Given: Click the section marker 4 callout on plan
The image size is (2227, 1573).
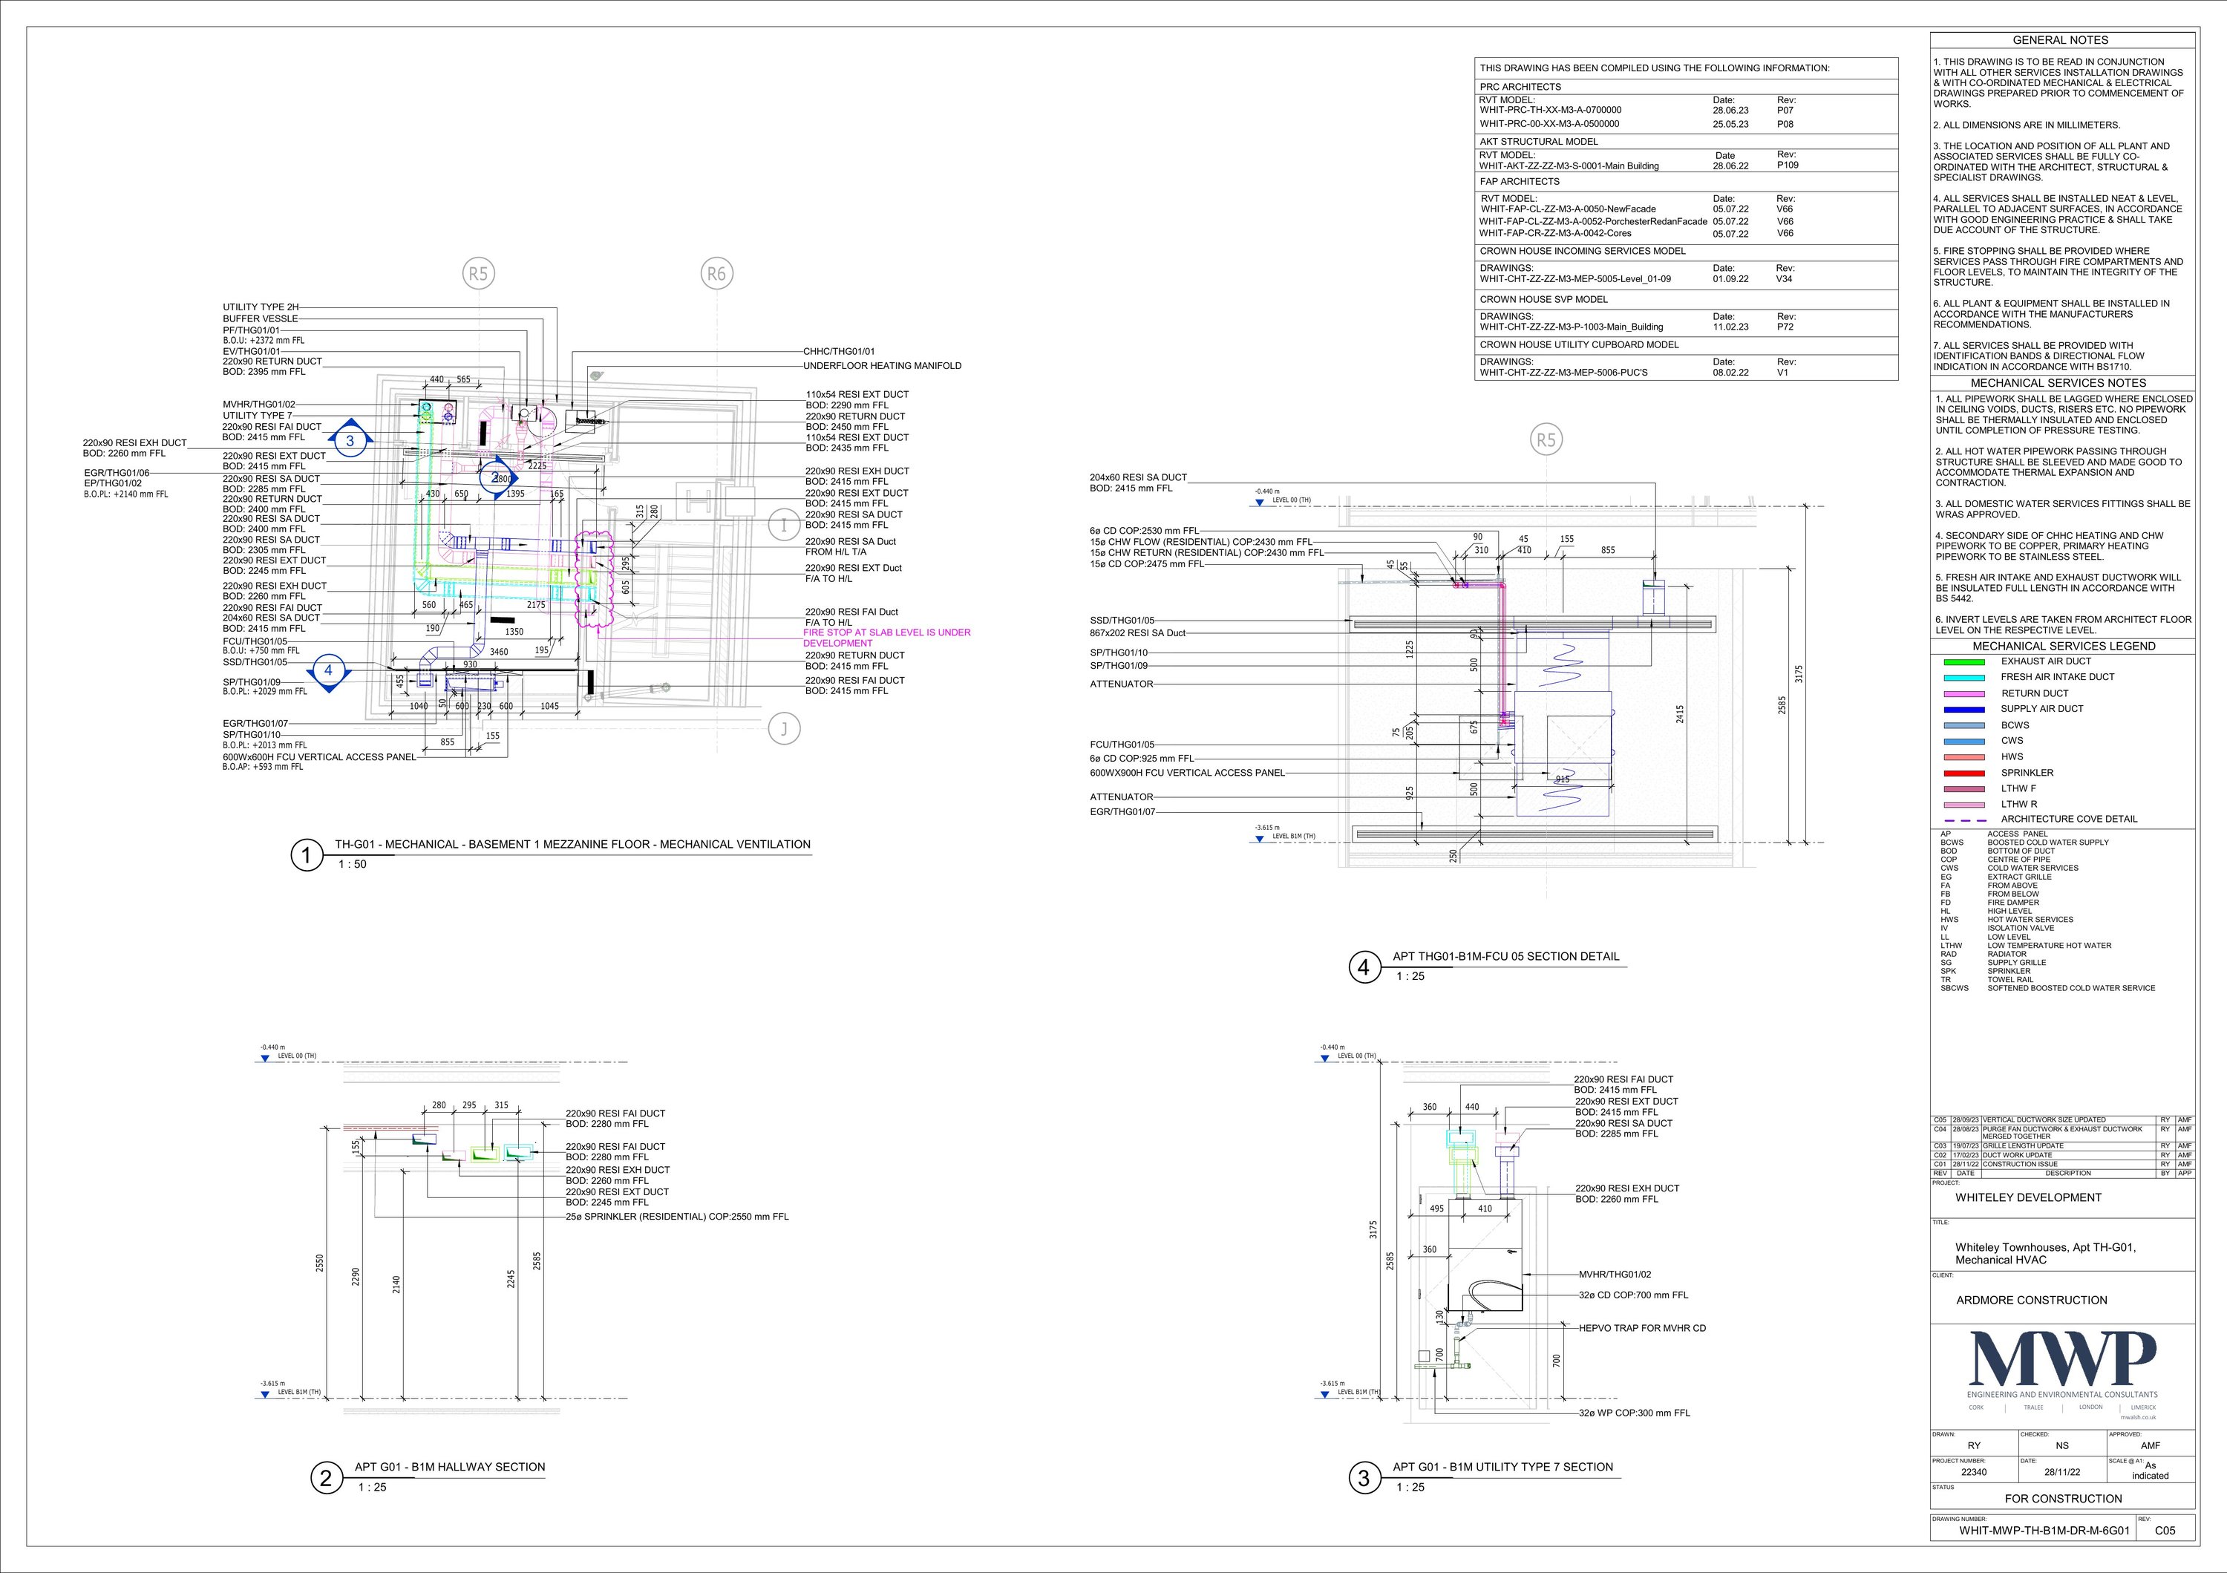Looking at the screenshot, I should (328, 670).
